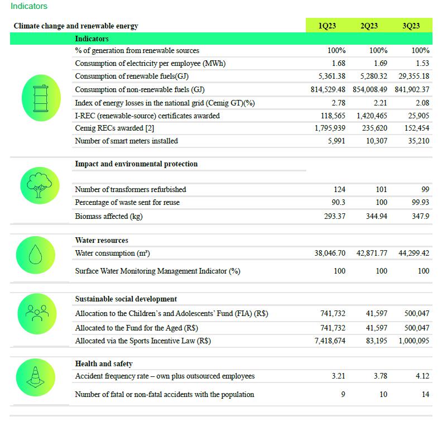The width and height of the screenshot is (447, 421).
Task: Click the value 235,620 Cemig RECs 2Q23
Action: 374,128
